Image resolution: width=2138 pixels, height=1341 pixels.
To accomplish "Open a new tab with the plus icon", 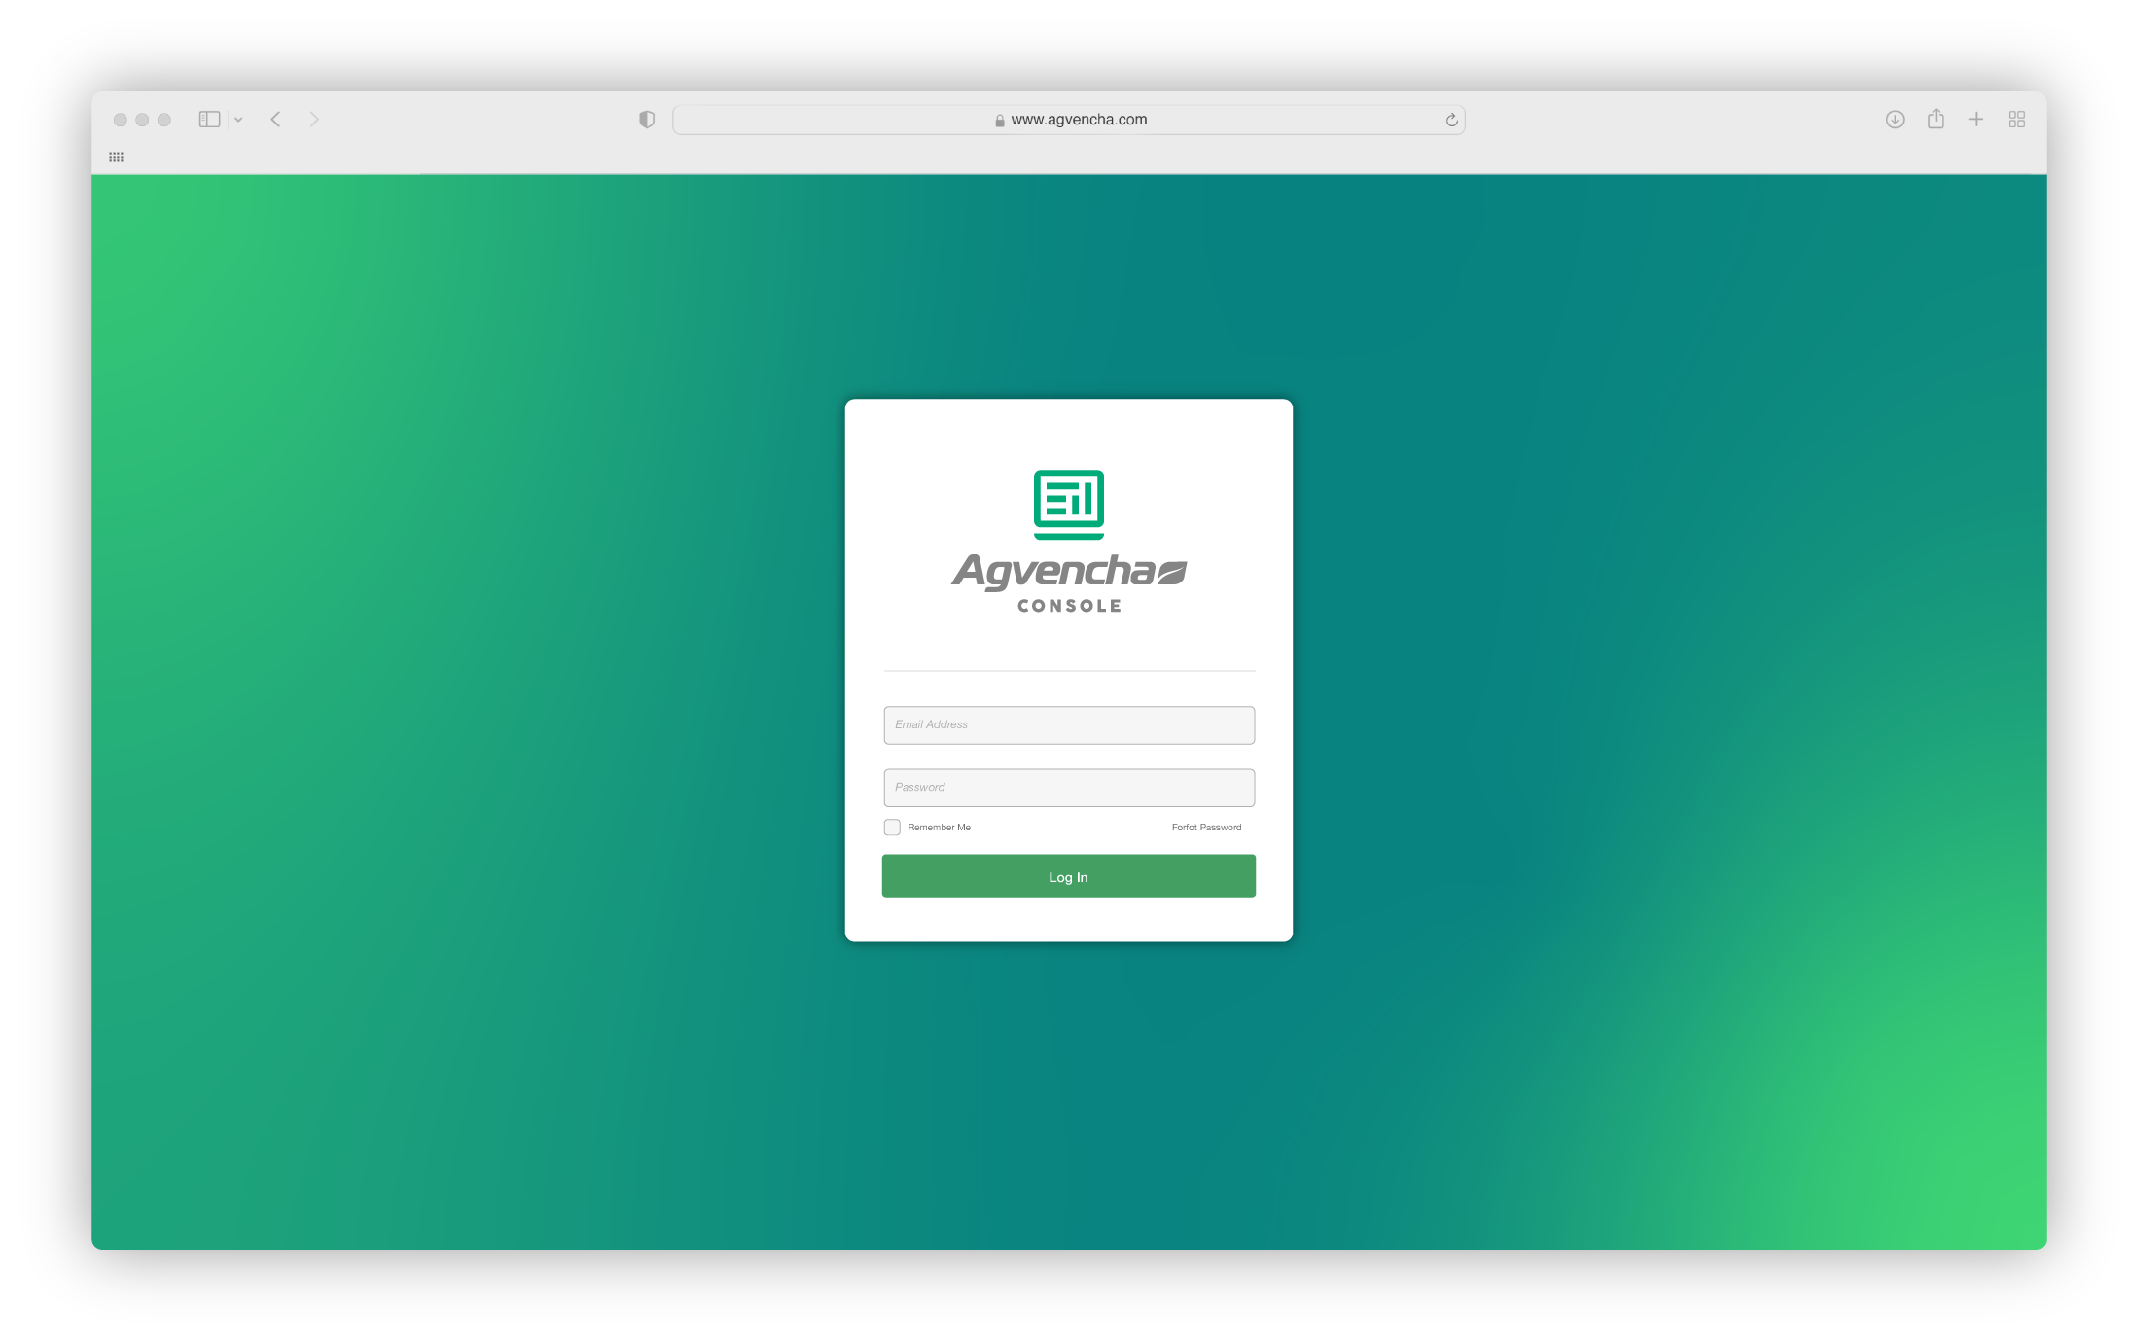I will (1976, 119).
